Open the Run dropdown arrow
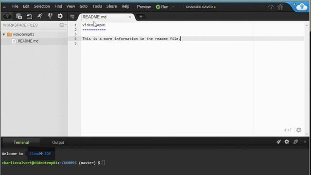This screenshot has height=175, width=311. [173, 7]
